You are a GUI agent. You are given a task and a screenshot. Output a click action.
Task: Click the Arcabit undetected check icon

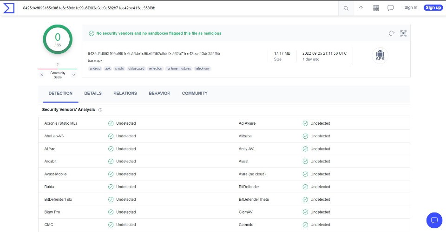(x=111, y=161)
